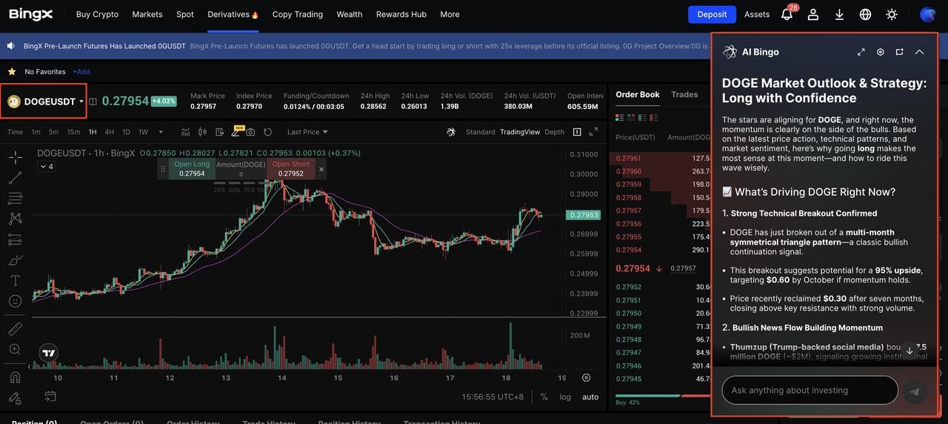Open language globe selector

tap(865, 14)
